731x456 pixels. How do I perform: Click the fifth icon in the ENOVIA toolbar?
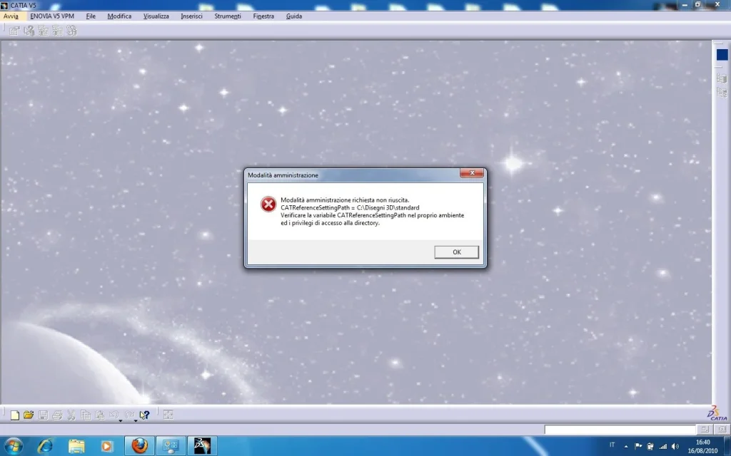click(x=71, y=31)
